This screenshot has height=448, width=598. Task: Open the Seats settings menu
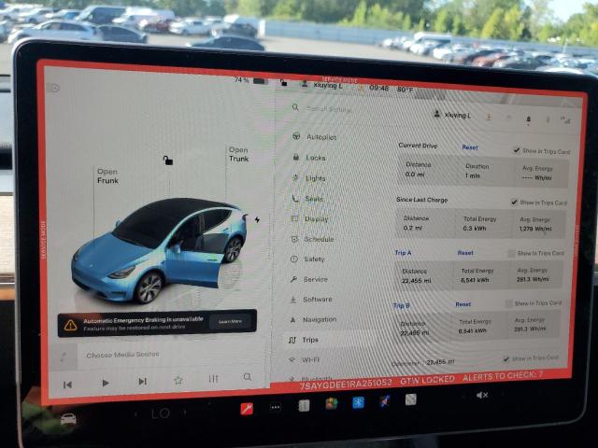click(x=307, y=199)
